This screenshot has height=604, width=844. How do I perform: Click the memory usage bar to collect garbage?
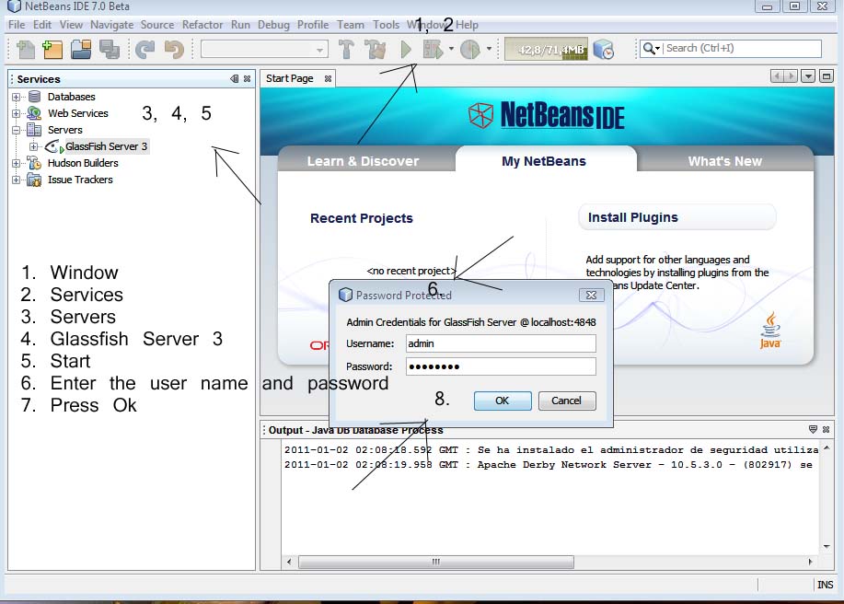[x=546, y=50]
